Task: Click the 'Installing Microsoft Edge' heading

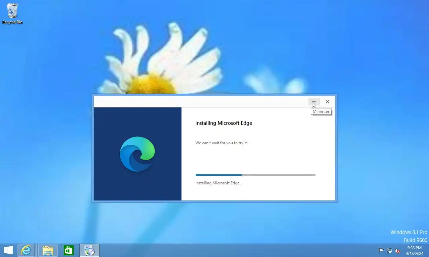Action: (224, 123)
